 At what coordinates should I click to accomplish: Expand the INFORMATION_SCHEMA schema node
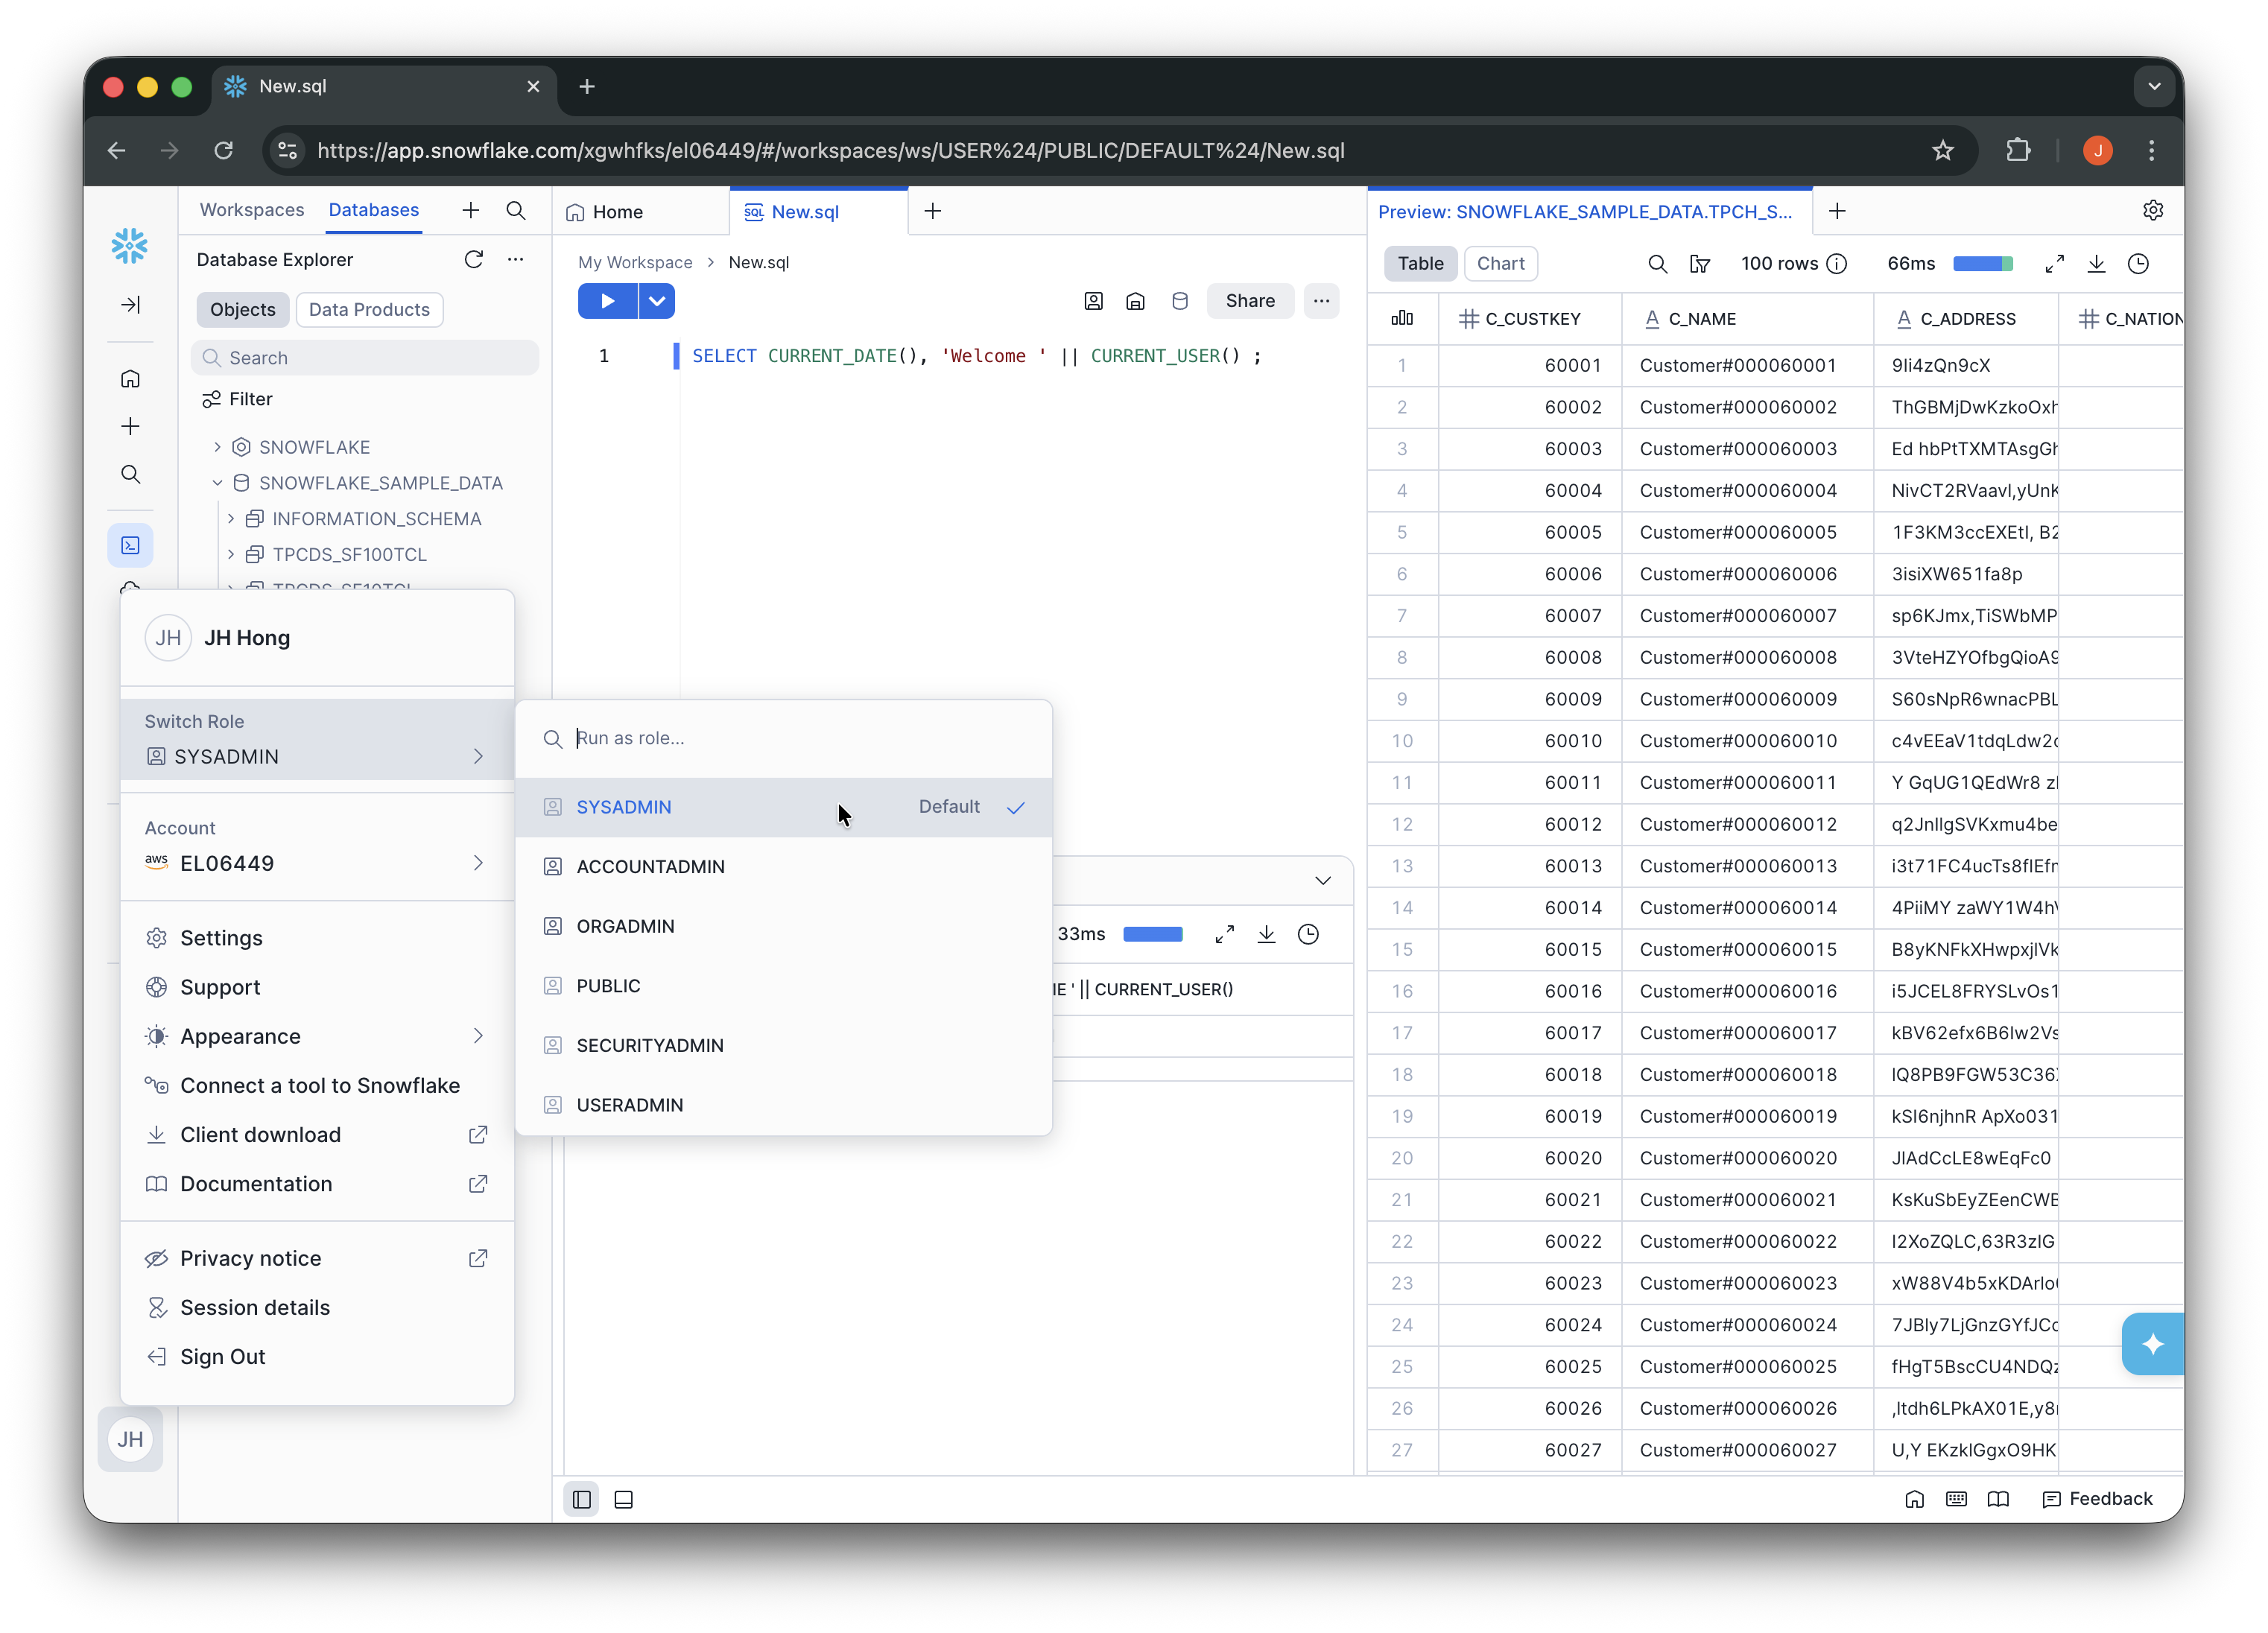[231, 519]
